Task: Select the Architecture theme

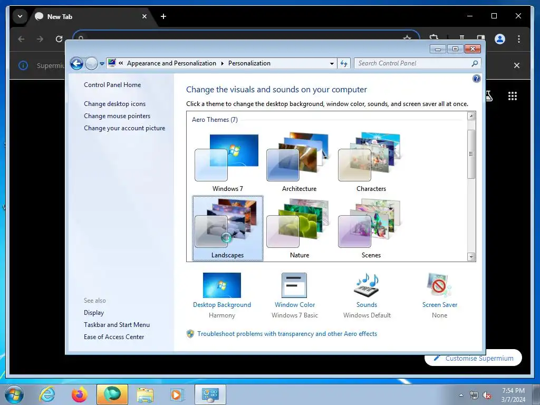Action: pos(299,163)
